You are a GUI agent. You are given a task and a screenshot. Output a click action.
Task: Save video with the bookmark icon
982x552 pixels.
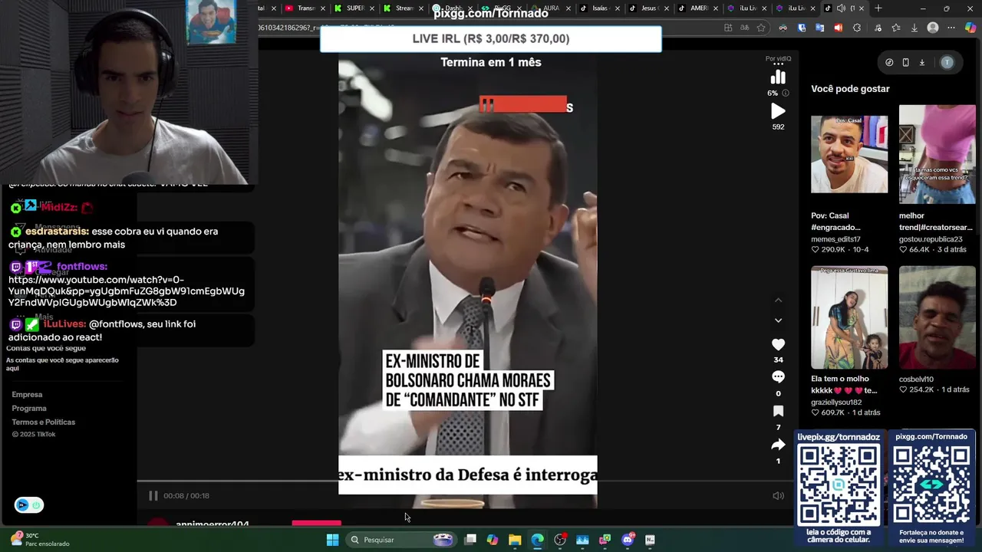(778, 411)
